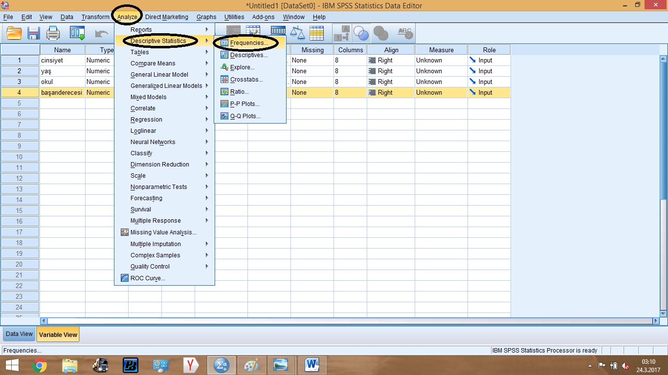Expand the Compare Means submenu

click(x=164, y=63)
